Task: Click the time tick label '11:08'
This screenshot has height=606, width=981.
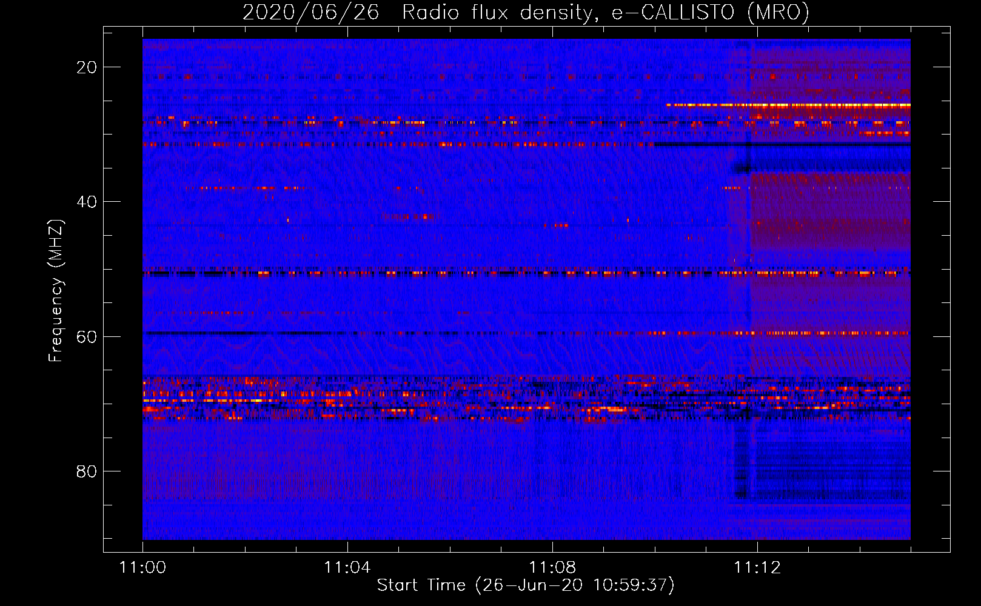Action: (552, 567)
